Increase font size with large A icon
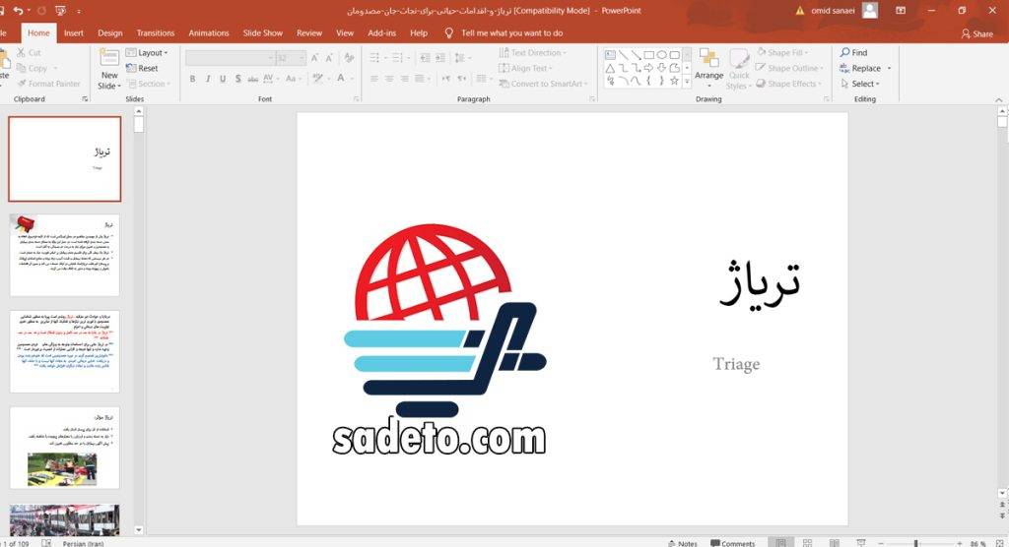 [x=314, y=58]
